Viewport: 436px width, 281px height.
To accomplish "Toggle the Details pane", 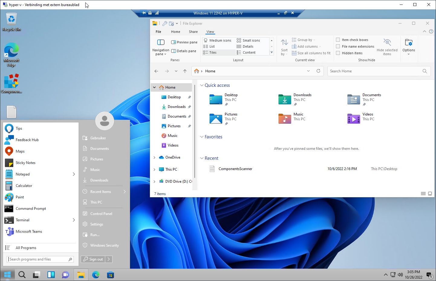I will click(x=184, y=51).
